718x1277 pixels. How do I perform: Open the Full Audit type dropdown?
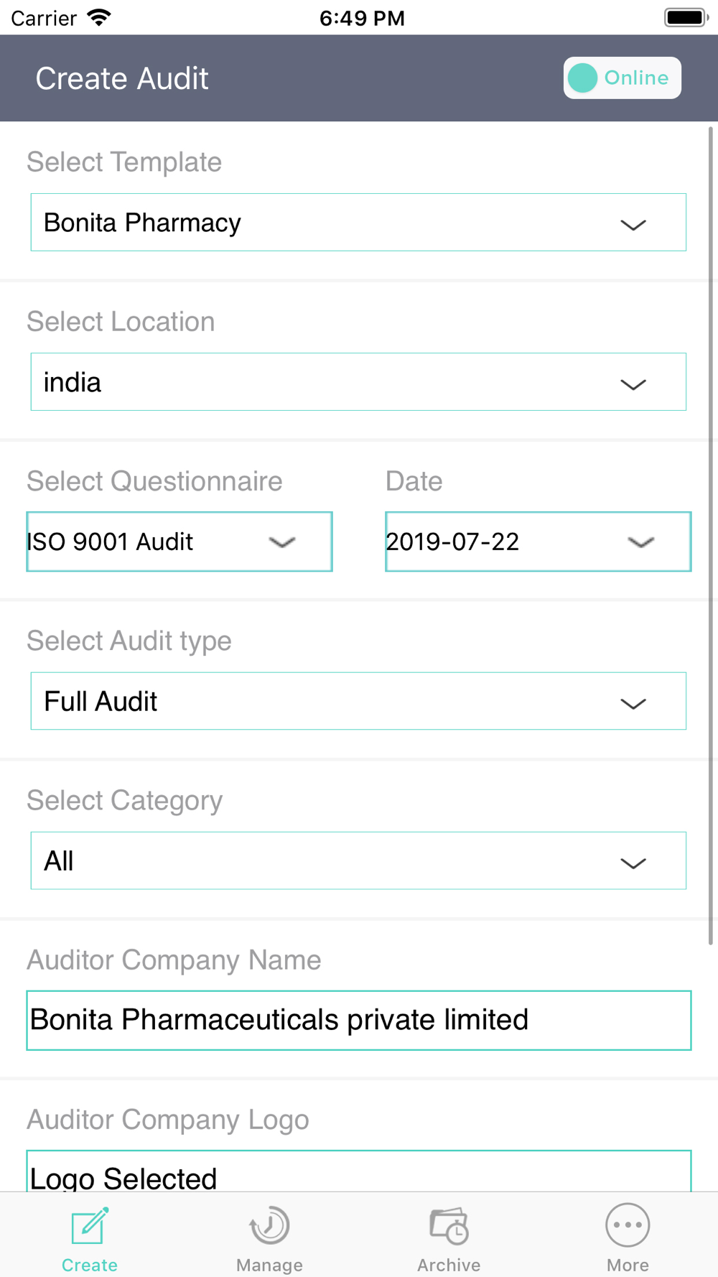[358, 701]
